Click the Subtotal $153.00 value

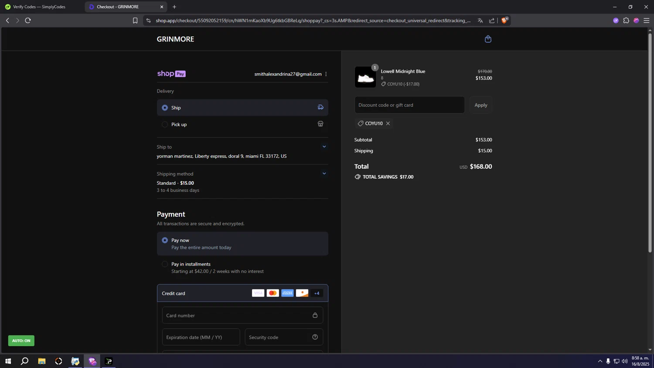[x=484, y=140]
